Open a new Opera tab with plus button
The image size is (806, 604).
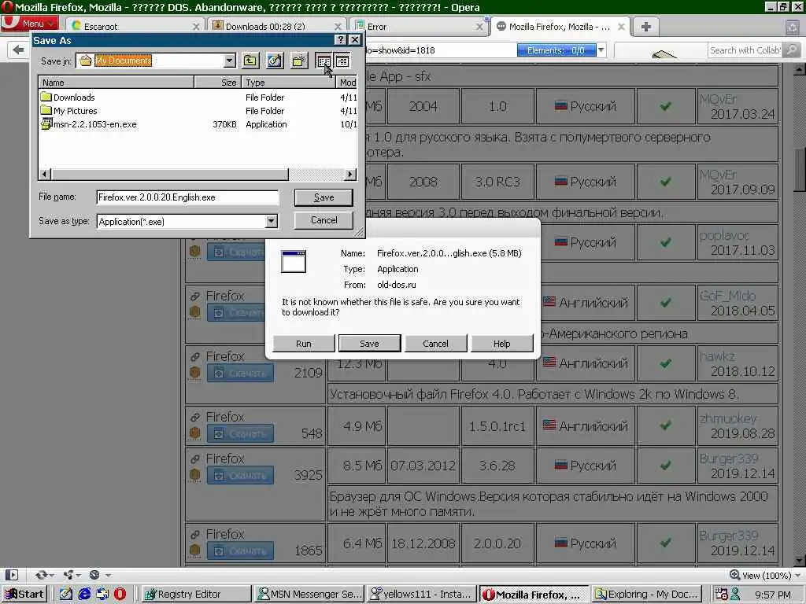[646, 26]
